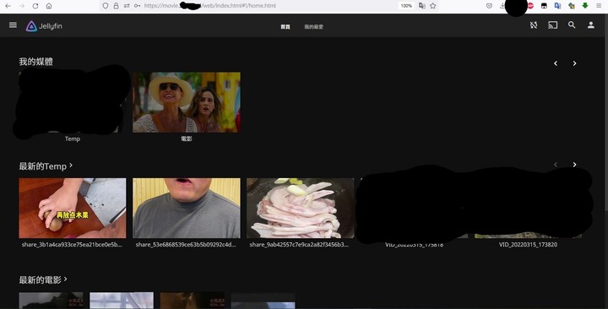The height and width of the screenshot is (309, 608).
Task: Open the 最新的電影 section heading link
Action: tap(43, 280)
